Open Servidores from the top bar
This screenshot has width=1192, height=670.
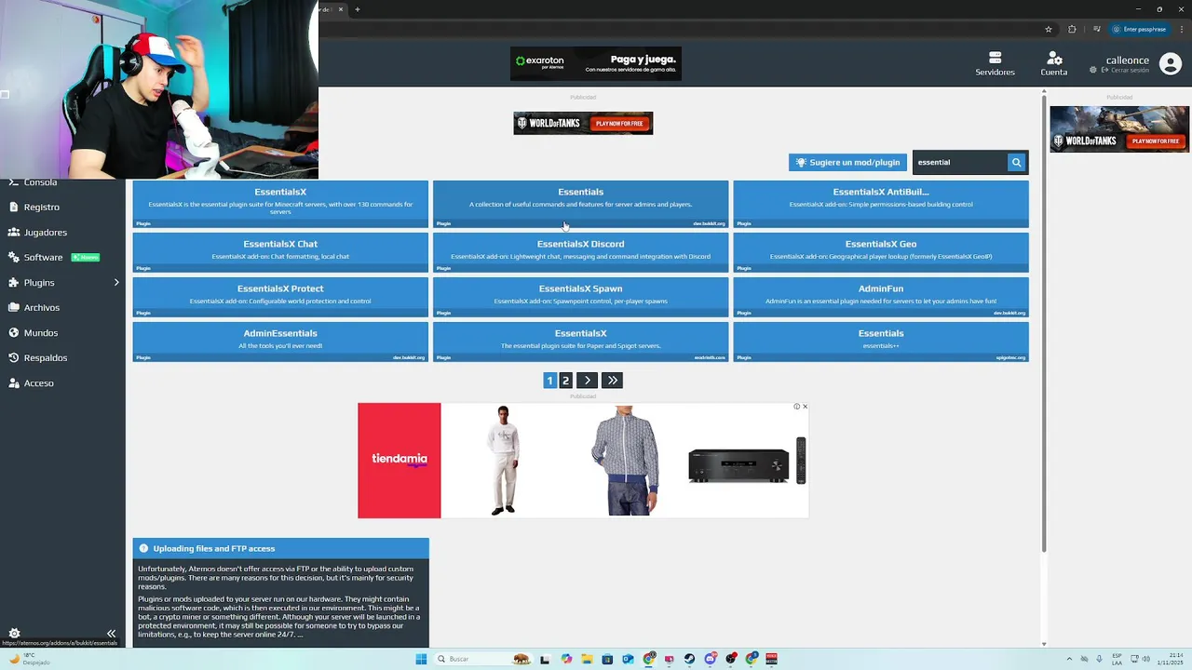click(x=995, y=63)
